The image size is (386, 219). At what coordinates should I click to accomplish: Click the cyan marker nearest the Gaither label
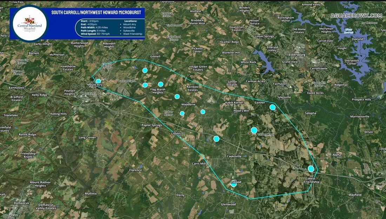pyautogui.click(x=272, y=107)
